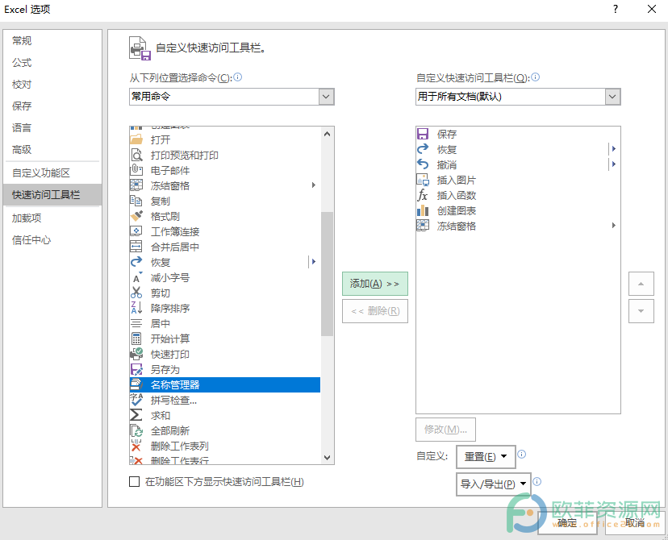This screenshot has width=668, height=540.
Task: Enable 在功能区下方显示快速访问工具栏 checkbox
Action: coord(134,482)
